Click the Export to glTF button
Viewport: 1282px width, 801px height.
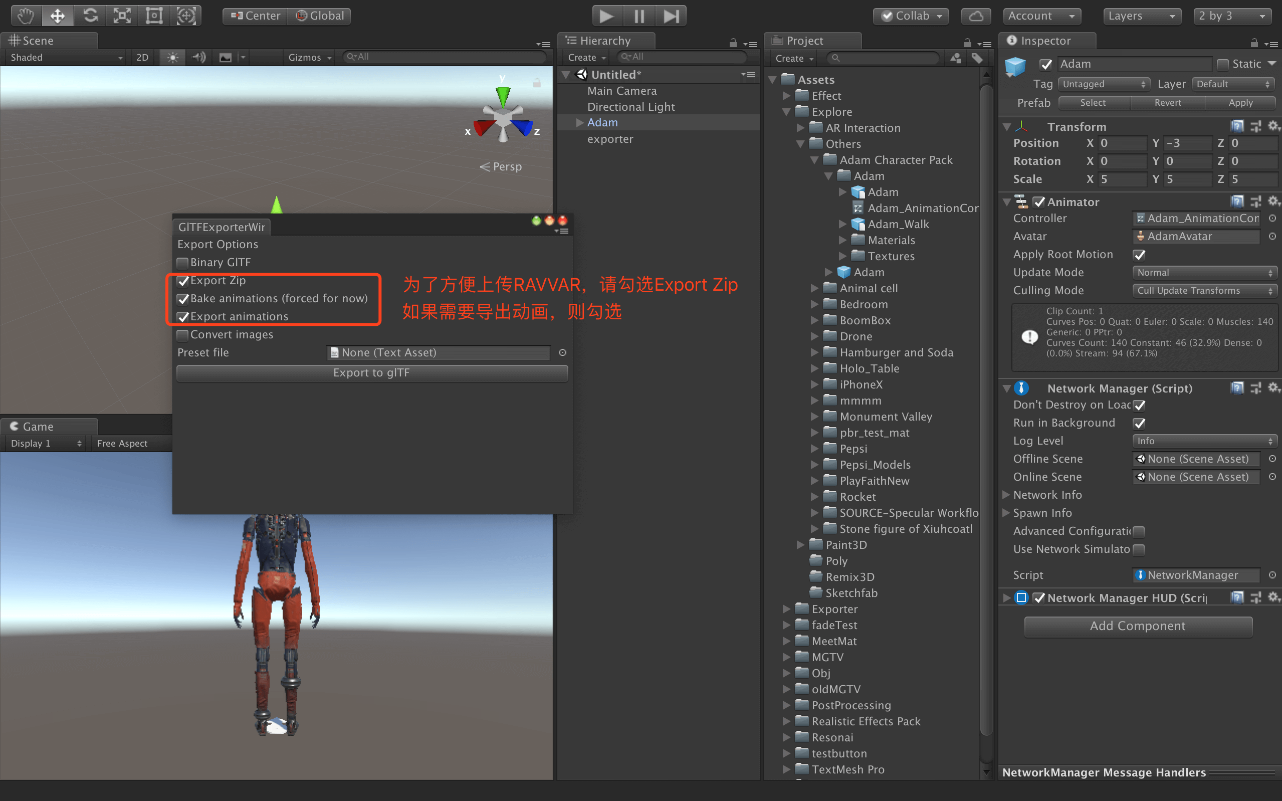click(x=372, y=373)
